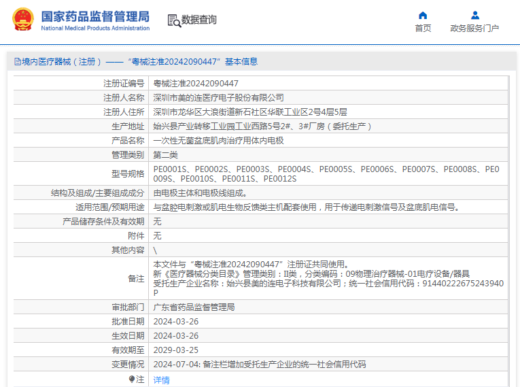Click the 管理类别 label
520x387 pixels.
click(128, 155)
